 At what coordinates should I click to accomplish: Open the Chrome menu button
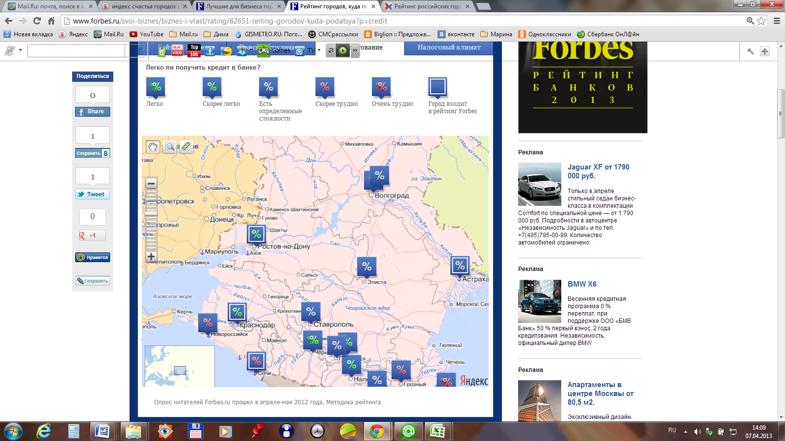tap(777, 21)
